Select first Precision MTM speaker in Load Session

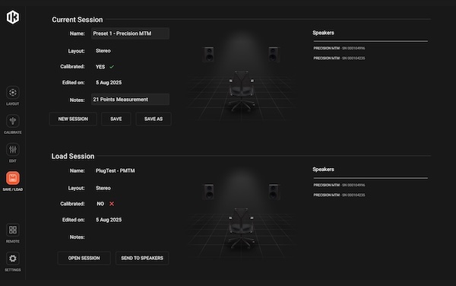pos(339,185)
